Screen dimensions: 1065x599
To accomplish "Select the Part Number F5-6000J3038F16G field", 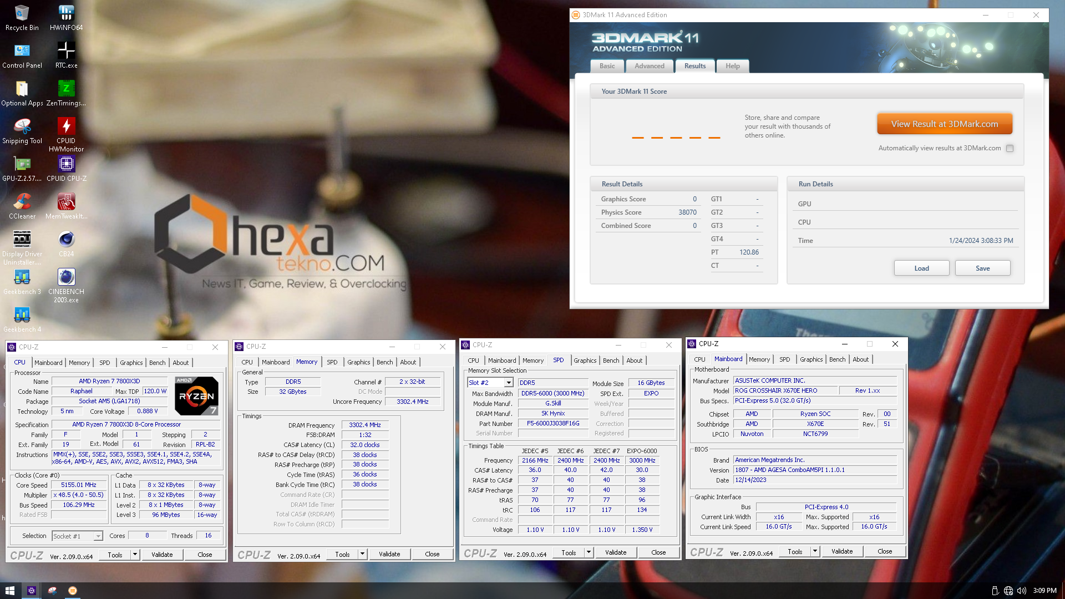I will (x=553, y=424).
